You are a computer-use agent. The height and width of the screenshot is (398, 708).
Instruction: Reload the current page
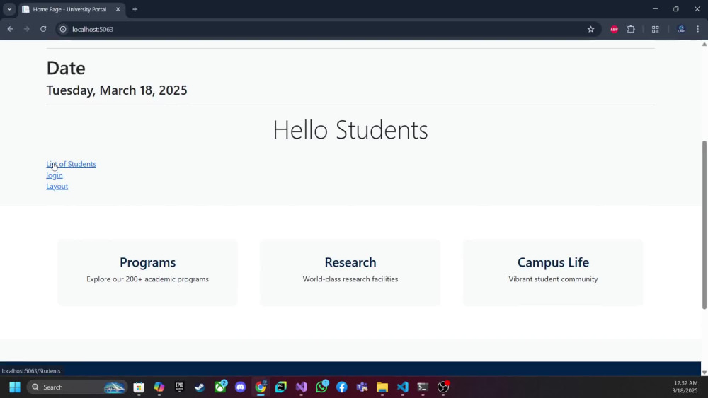(x=43, y=29)
